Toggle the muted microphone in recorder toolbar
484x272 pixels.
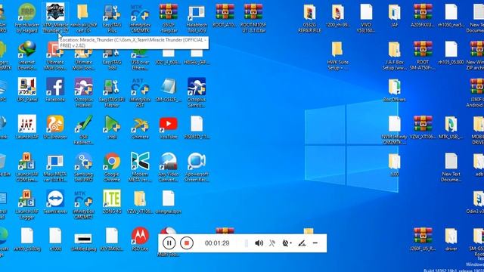click(x=272, y=243)
